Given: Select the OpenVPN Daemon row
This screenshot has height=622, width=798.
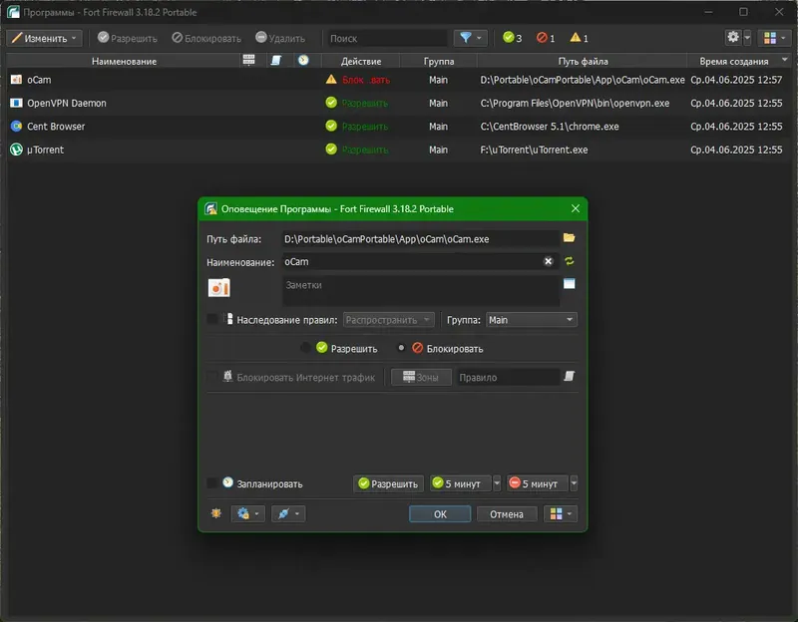Looking at the screenshot, I should 398,103.
